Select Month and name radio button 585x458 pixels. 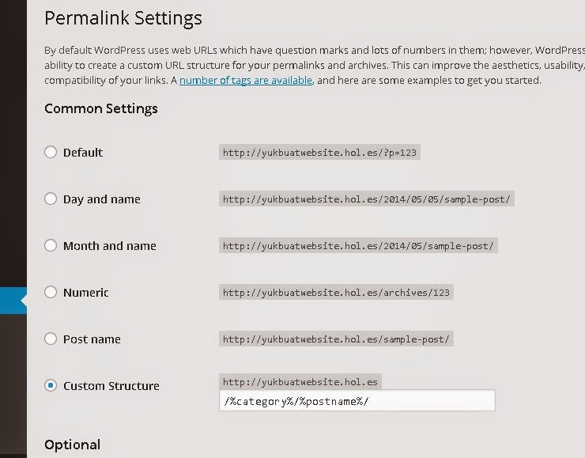51,245
